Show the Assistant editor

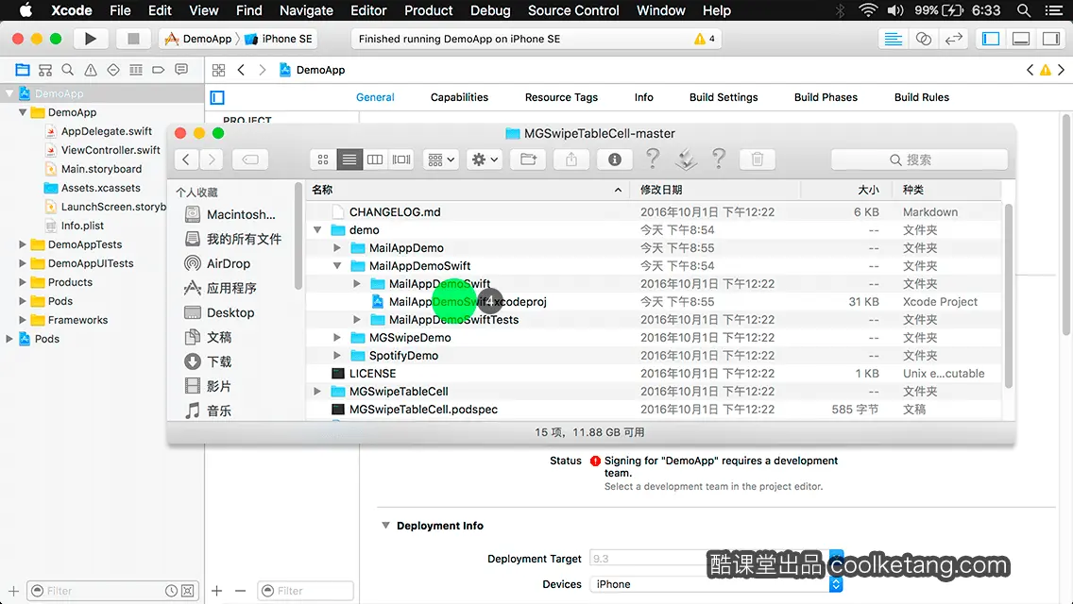(923, 39)
